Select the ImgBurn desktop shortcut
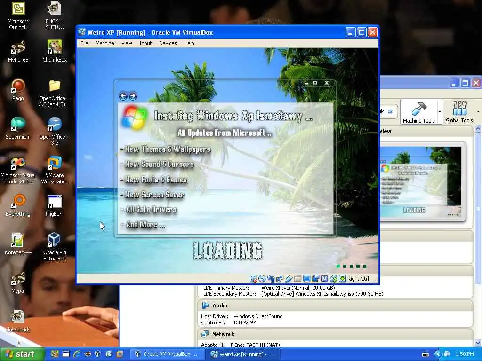482x361 pixels. tap(55, 206)
